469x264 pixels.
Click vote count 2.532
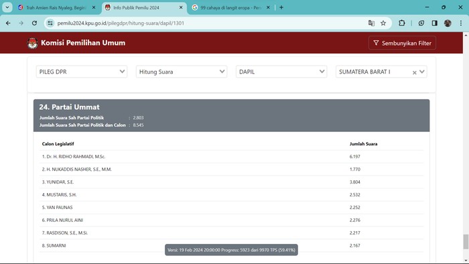point(354,194)
